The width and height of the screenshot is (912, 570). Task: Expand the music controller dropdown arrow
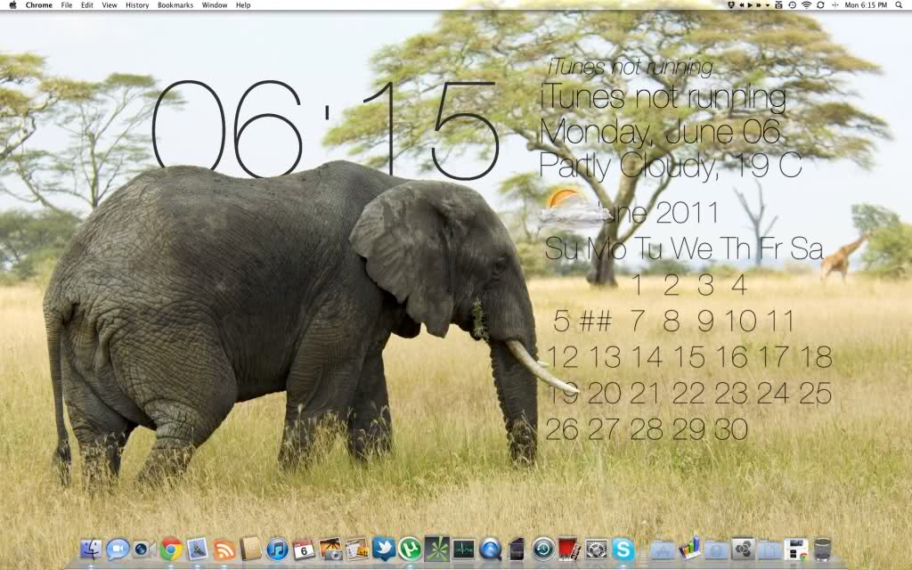pos(768,4)
